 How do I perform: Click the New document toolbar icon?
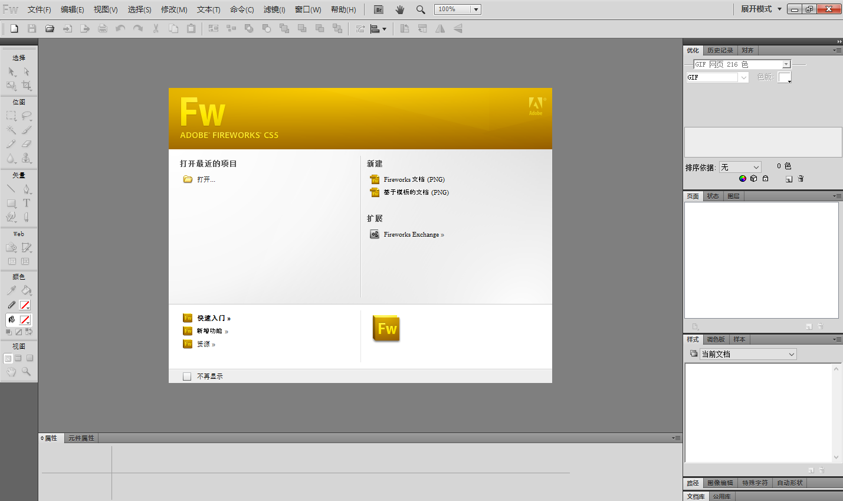(x=14, y=28)
